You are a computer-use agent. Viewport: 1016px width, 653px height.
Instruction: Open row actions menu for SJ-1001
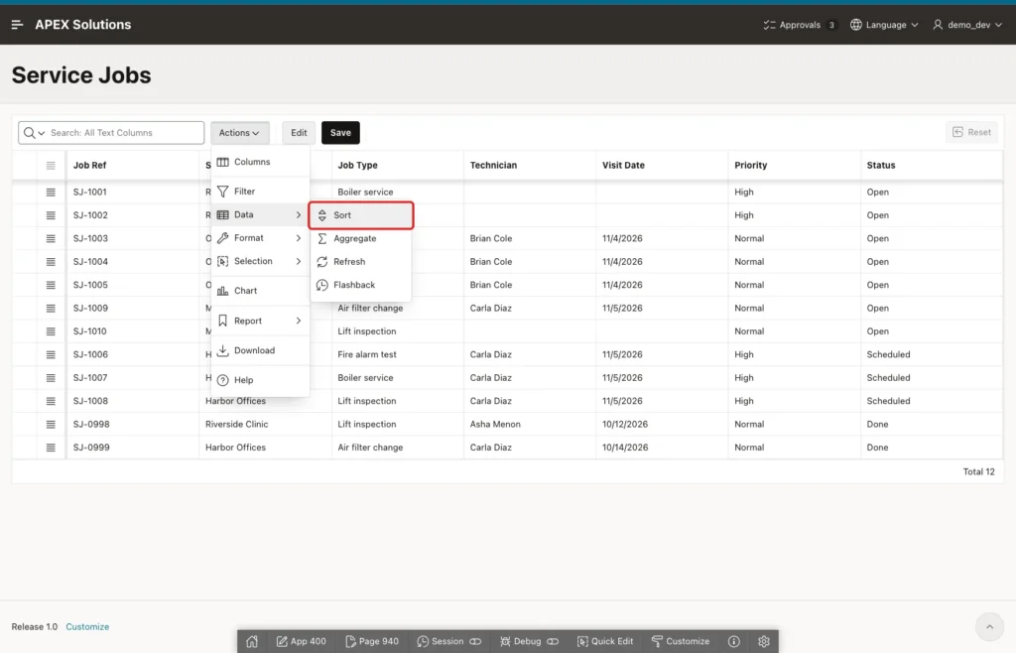51,192
